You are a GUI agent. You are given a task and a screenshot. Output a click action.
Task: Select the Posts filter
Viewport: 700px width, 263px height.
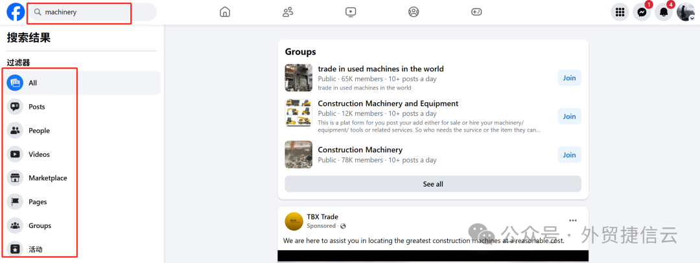click(82, 107)
